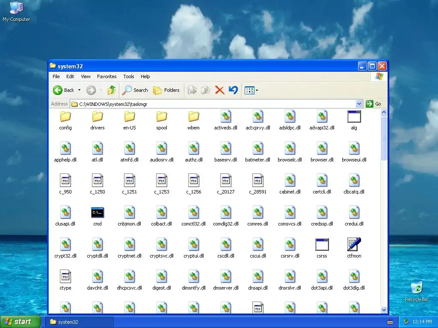Click the Up one level folder icon

click(x=112, y=90)
